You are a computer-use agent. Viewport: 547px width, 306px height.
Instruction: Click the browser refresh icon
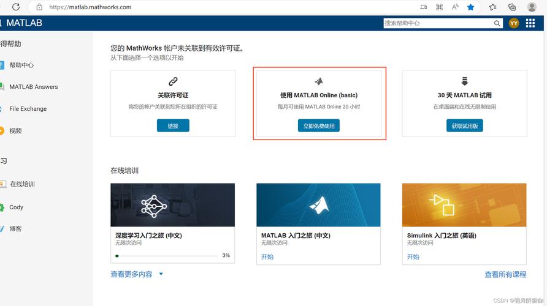[16, 7]
